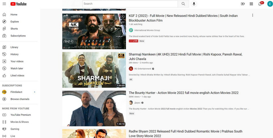
Task: Open the YouTube apps grid
Action: tap(251, 4)
